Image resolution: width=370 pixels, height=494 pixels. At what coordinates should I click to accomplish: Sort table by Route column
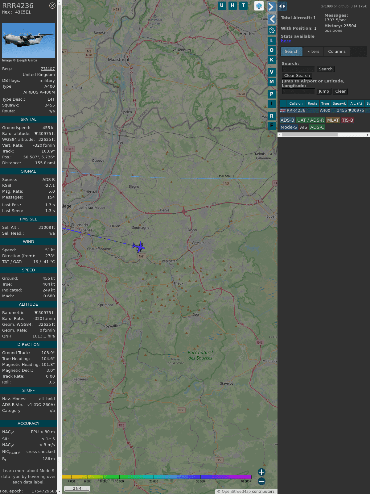tap(312, 104)
